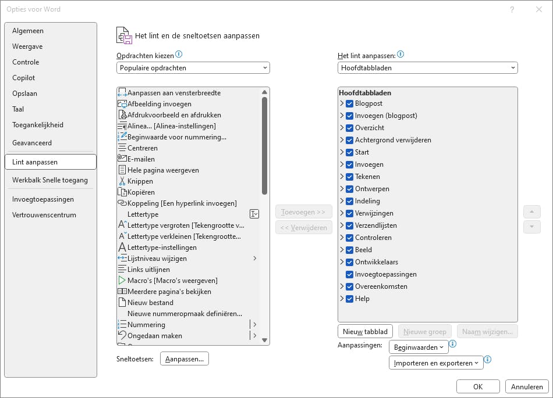This screenshot has height=398, width=553.
Task: Select the Afbeelding invoegen picture icon
Action: [122, 104]
